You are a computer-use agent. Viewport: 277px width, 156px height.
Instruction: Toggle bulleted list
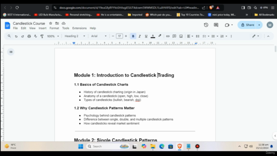[213, 36]
